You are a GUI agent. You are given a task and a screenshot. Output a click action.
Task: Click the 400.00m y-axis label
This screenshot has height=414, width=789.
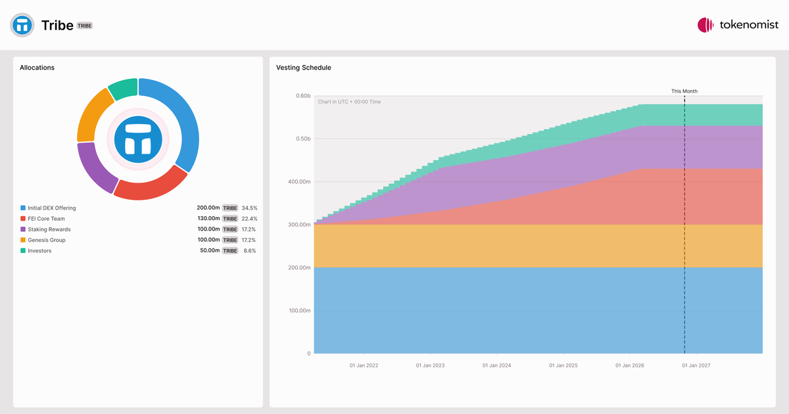pos(300,181)
